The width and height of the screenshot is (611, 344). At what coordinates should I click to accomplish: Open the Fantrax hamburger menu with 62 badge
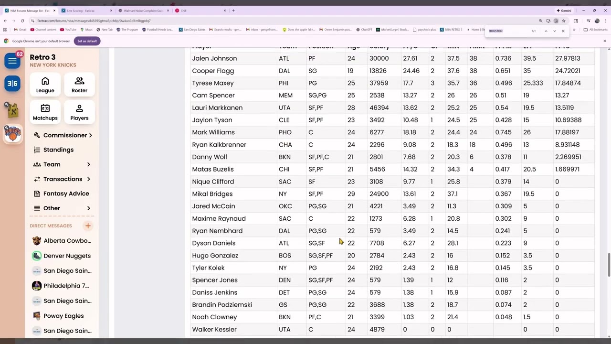[x=12, y=61]
